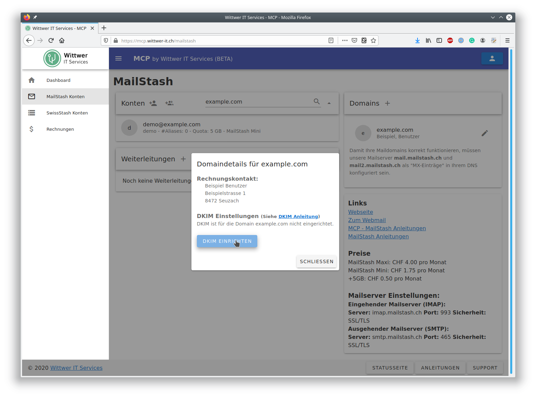The height and width of the screenshot is (398, 536).
Task: Click the DKIM EINRICHTEN button
Action: tap(227, 241)
